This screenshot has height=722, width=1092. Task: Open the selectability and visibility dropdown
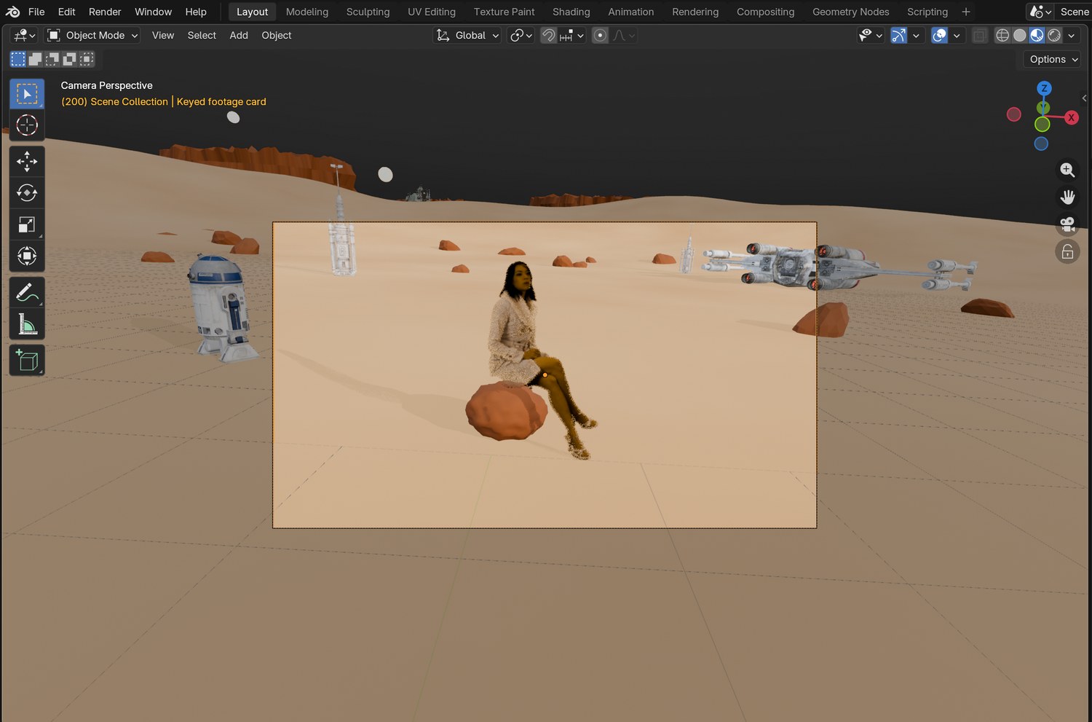point(870,35)
